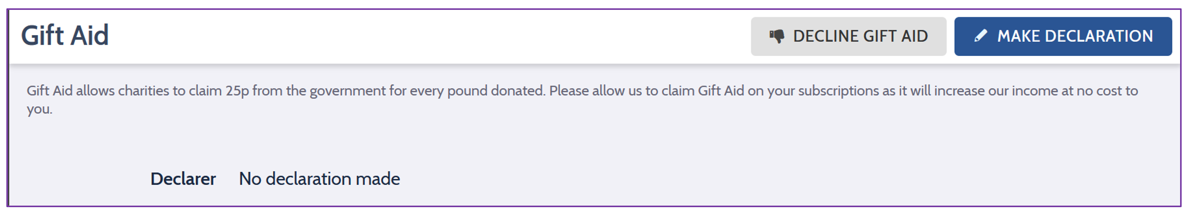The height and width of the screenshot is (214, 1188).
Task: Click the Gift Aid panel heading
Action: pos(65,36)
